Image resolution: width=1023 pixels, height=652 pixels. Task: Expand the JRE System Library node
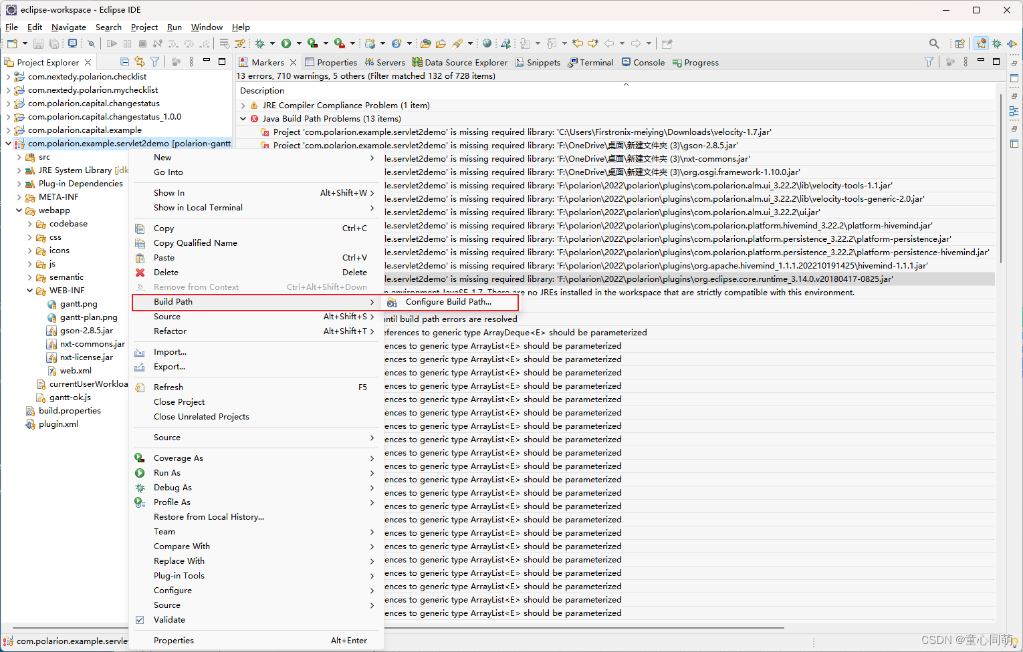pyautogui.click(x=19, y=170)
